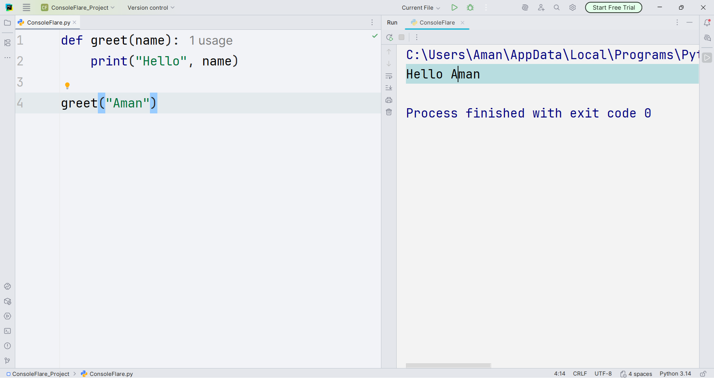The height and width of the screenshot is (380, 714).
Task: Open the Git tool window icon
Action: tap(7, 361)
